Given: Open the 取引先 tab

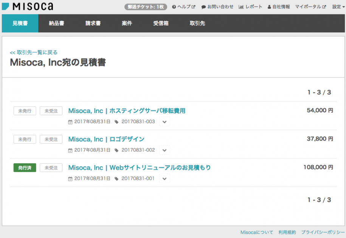Looking at the screenshot, I should (197, 23).
